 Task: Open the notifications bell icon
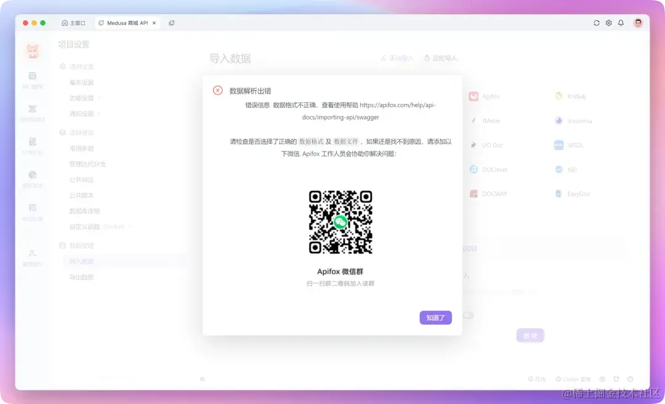621,23
